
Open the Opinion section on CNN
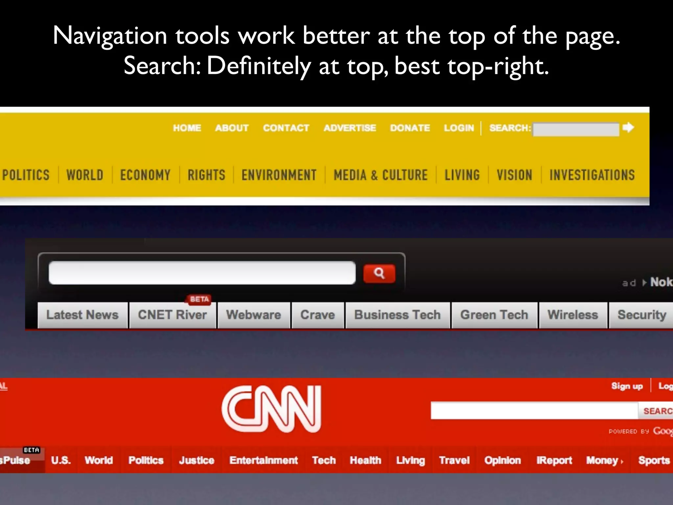tap(502, 460)
